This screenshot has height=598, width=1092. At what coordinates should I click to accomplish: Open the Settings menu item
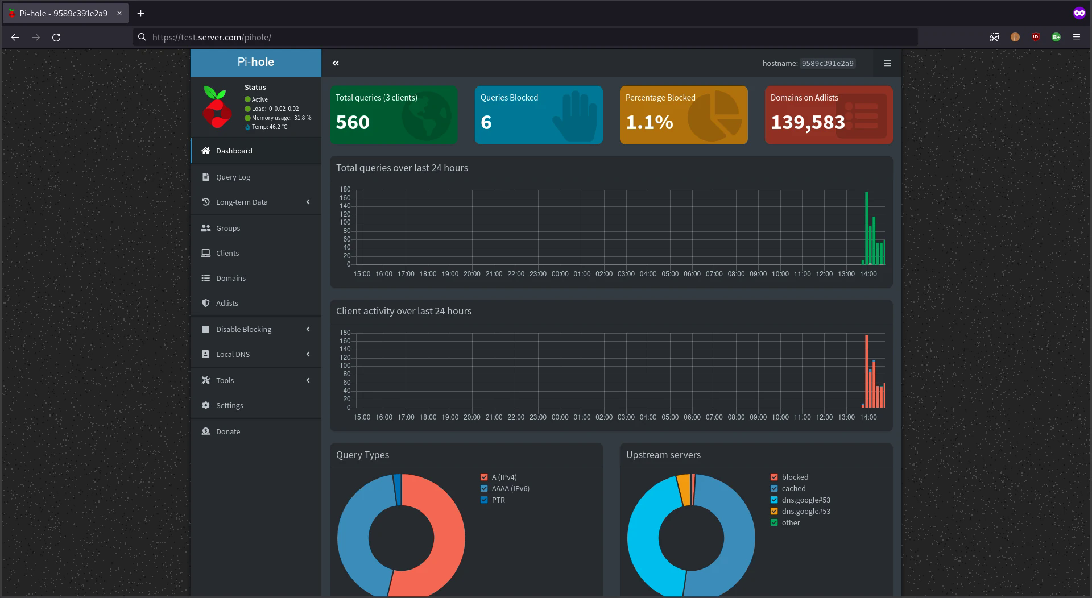(x=256, y=405)
